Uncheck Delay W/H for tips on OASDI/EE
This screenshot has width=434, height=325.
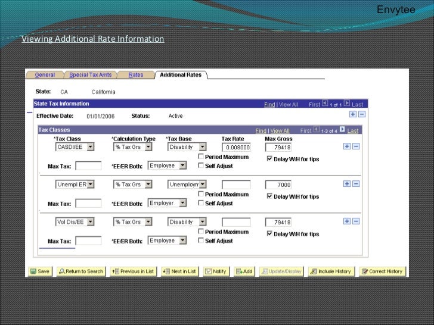click(x=269, y=158)
